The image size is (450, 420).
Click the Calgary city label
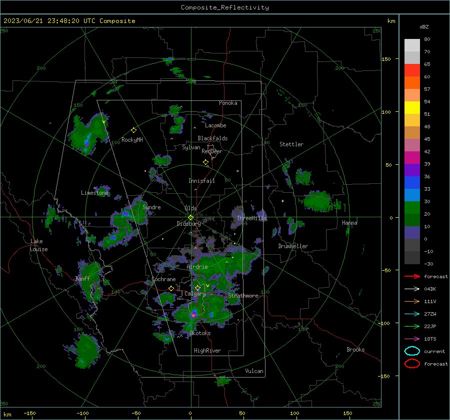point(195,294)
